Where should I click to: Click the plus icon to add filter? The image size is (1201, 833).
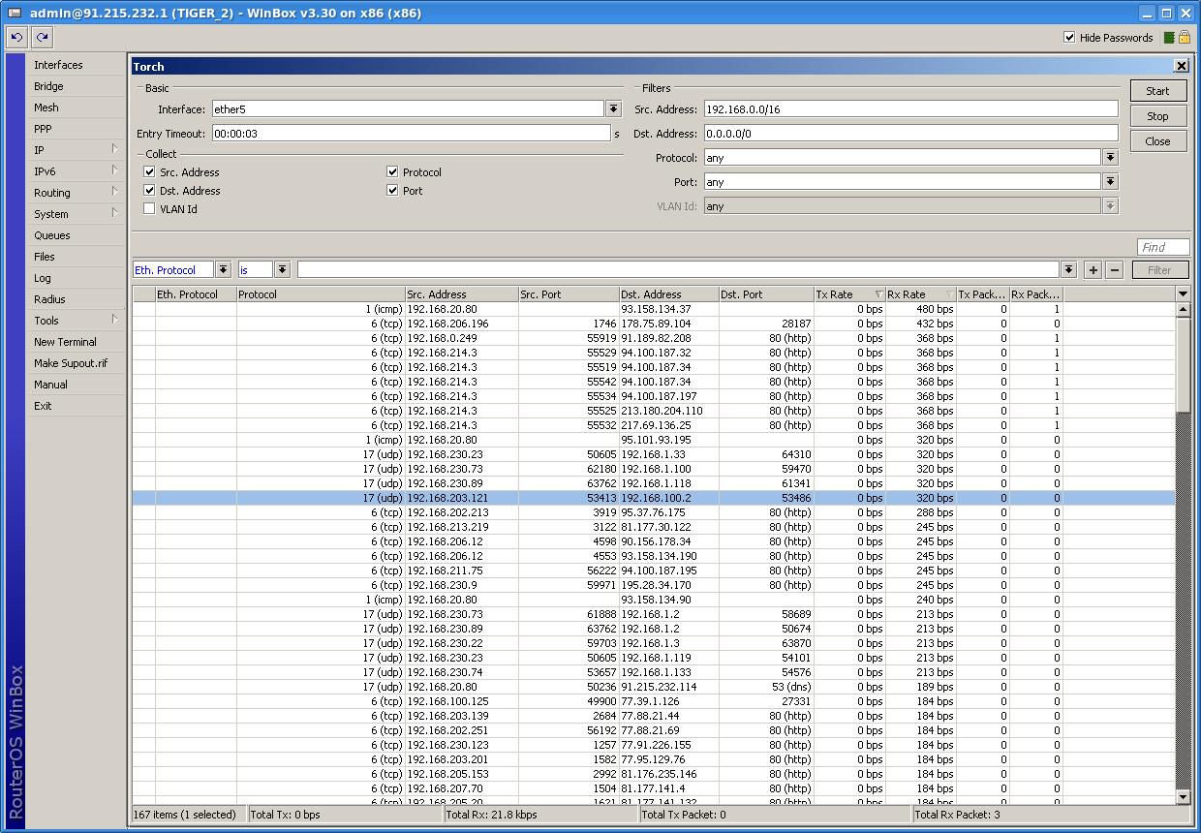1093,270
